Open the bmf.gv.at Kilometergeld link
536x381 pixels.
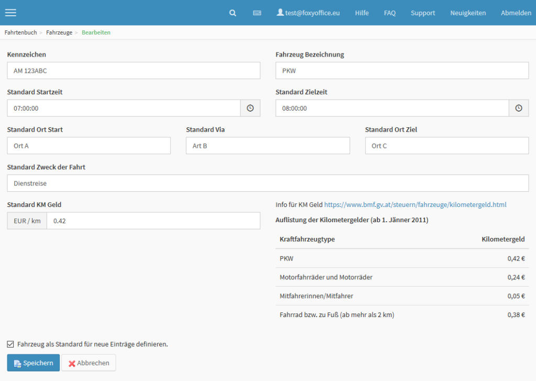pos(415,204)
